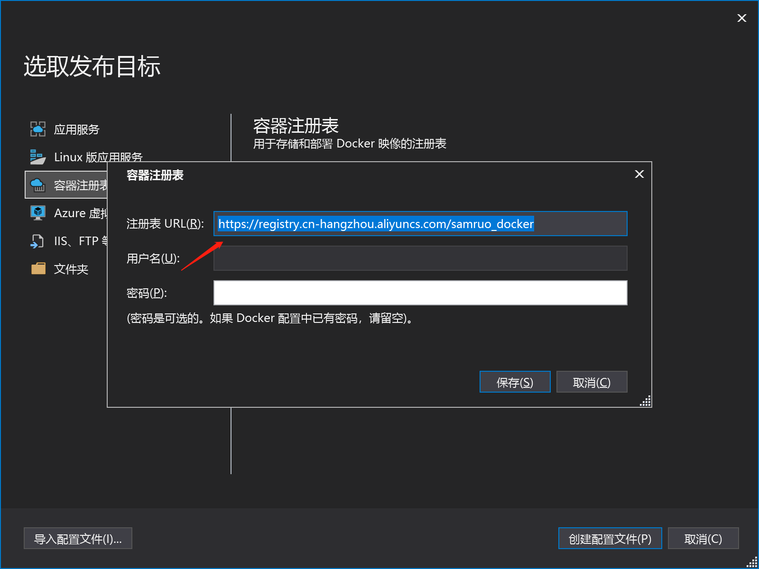Click the 用于存储和部署 Docker 映像的注册表 description
759x569 pixels.
click(350, 144)
